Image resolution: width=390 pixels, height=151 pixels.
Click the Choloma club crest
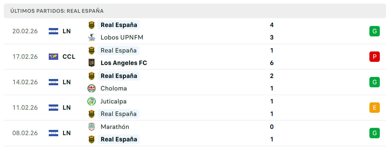(92, 88)
